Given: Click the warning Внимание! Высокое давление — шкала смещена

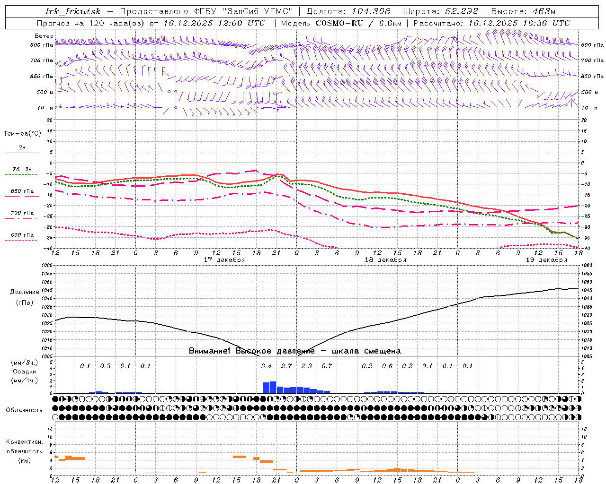Looking at the screenshot, I should pyautogui.click(x=295, y=351).
